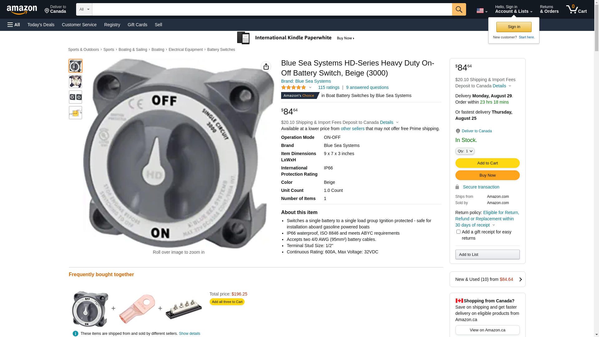The width and height of the screenshot is (599, 337).
Task: Expand the New & Used offers arrow
Action: click(520, 280)
